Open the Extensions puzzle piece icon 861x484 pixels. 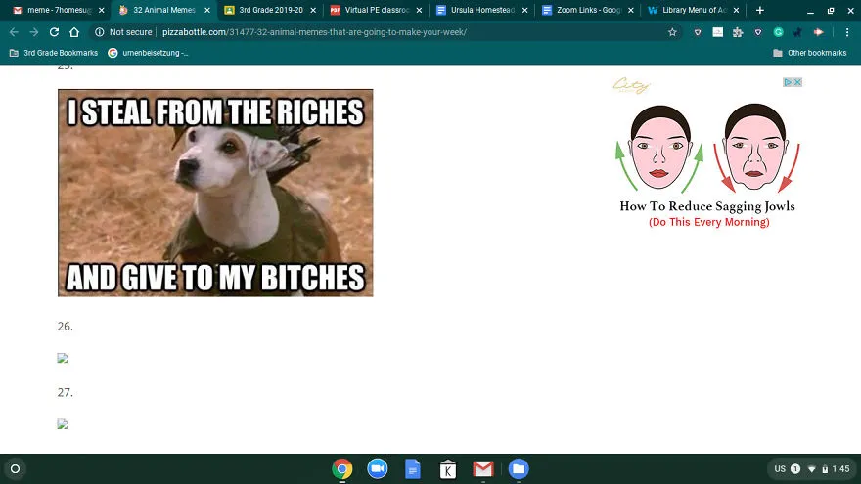738,32
